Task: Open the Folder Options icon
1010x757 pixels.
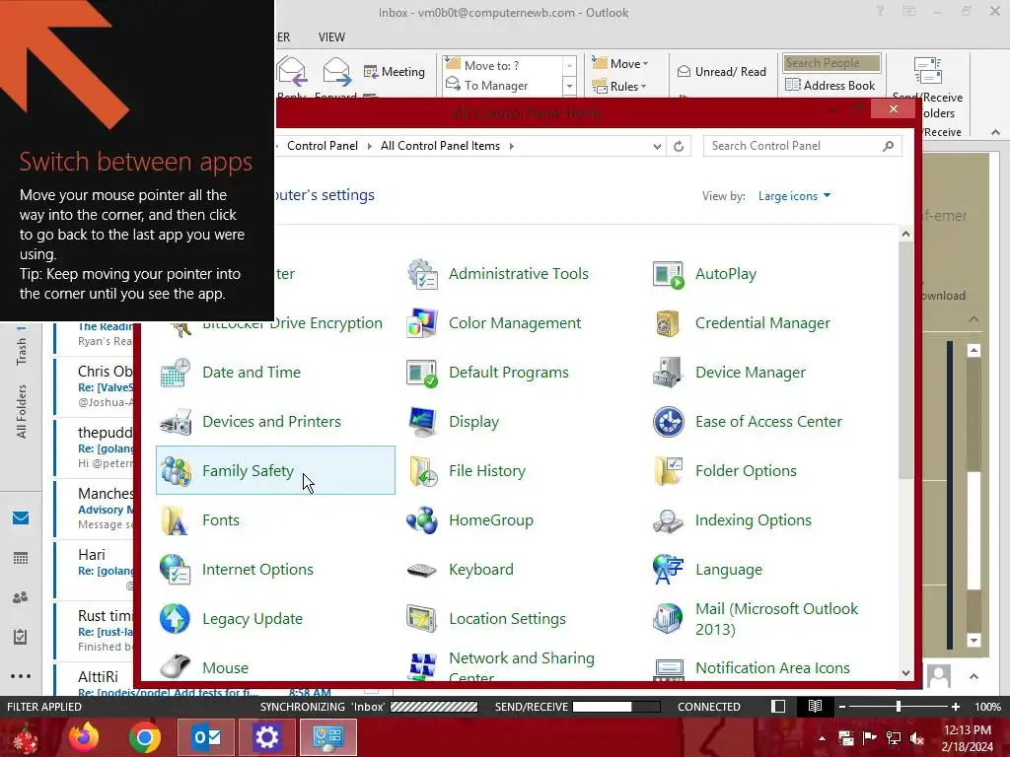Action: click(x=668, y=471)
